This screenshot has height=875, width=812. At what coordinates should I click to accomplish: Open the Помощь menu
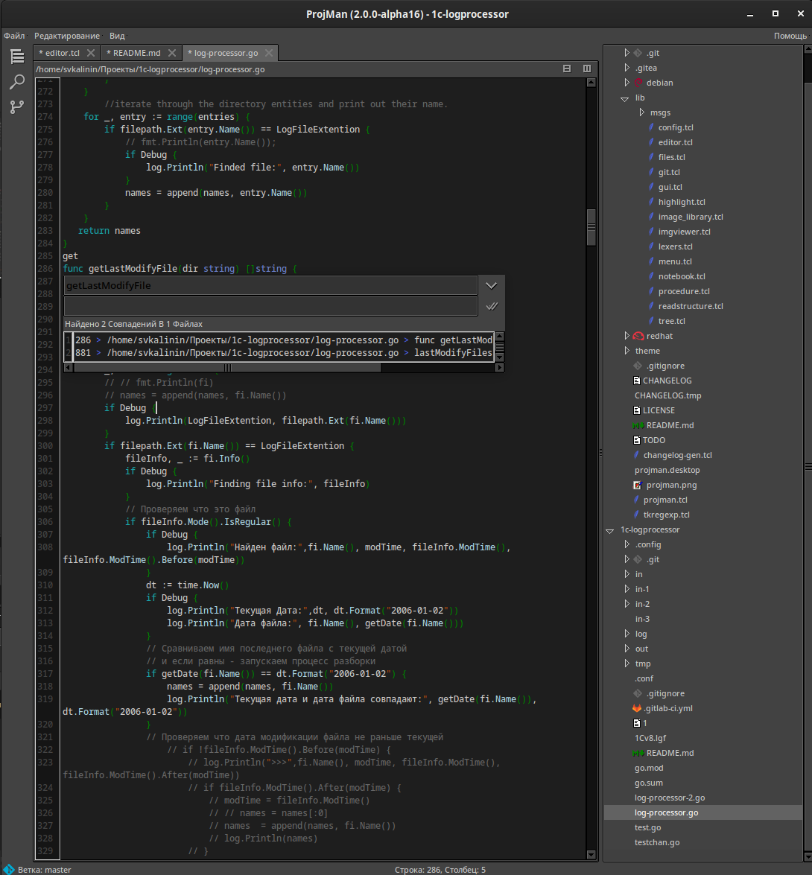coord(790,36)
